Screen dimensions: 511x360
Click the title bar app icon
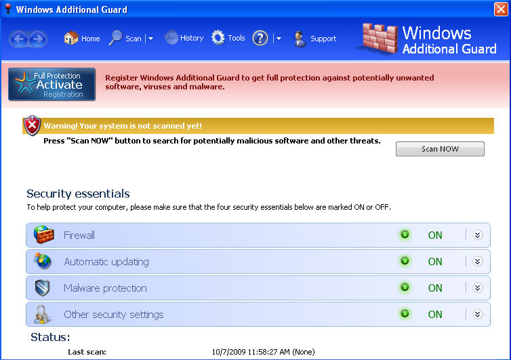[8, 9]
